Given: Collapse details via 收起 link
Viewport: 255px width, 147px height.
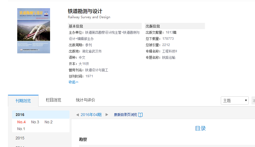Looking at the screenshot, I should pos(74,82).
